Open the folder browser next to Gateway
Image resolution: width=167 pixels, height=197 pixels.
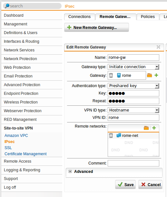click(150, 75)
